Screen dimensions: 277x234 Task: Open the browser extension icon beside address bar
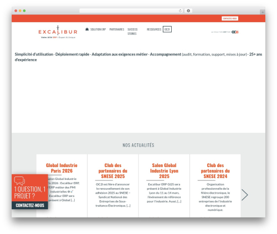tap(188, 11)
